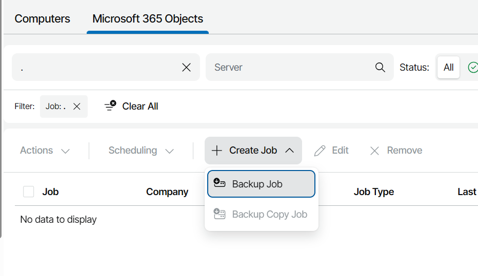The height and width of the screenshot is (276, 478).
Task: Click the Last column header
Action: [x=467, y=192]
